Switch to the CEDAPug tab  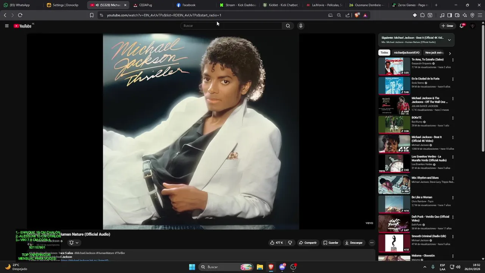pos(151,5)
